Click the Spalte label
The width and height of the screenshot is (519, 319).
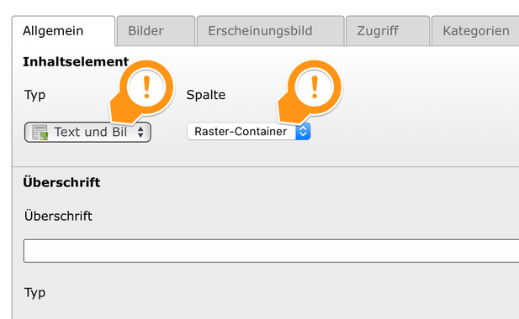206,95
